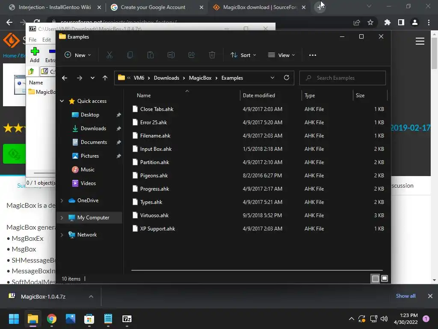Open Edit menu in 7-Zip window
The height and width of the screenshot is (329, 438).
point(46,40)
